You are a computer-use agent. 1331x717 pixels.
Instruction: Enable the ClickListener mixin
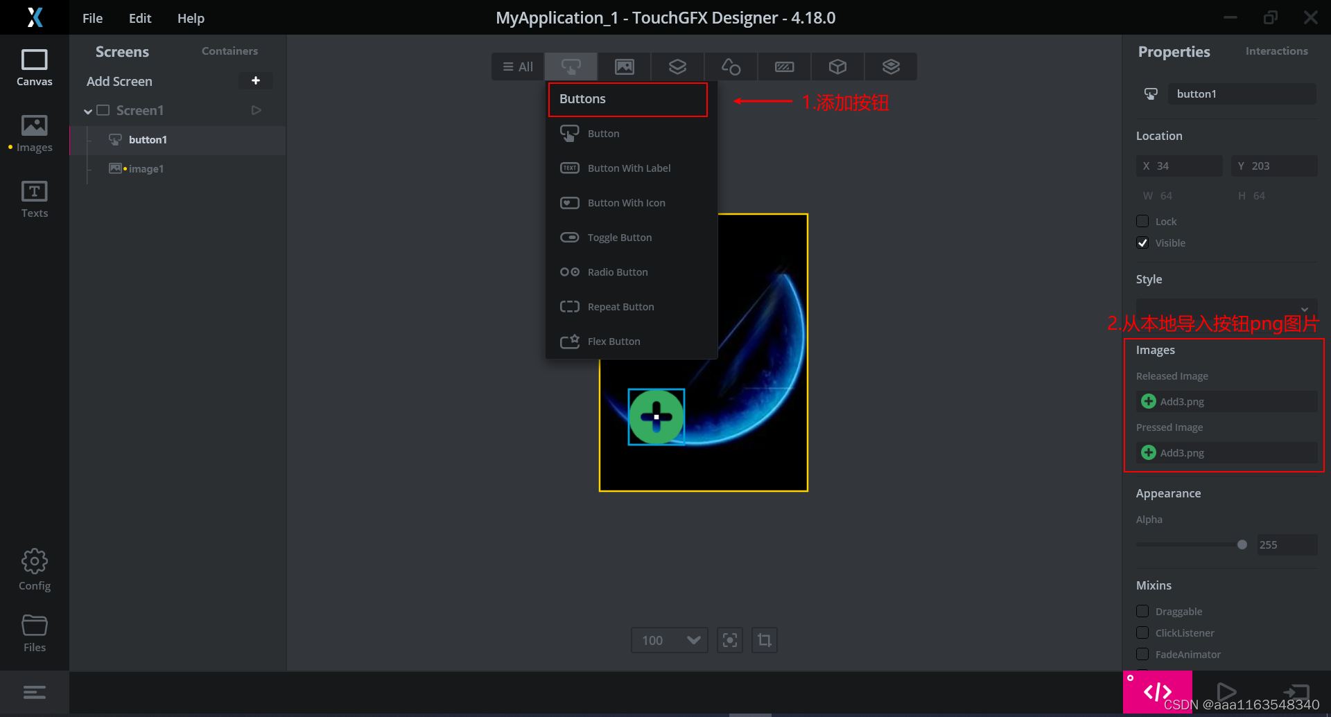(1142, 632)
